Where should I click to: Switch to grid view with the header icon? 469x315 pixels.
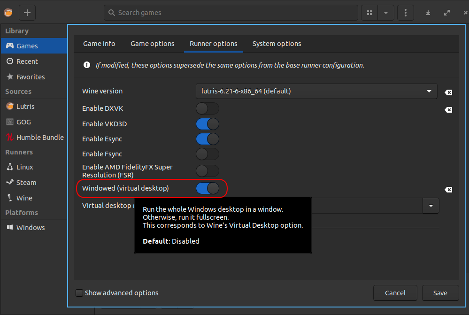(x=369, y=13)
